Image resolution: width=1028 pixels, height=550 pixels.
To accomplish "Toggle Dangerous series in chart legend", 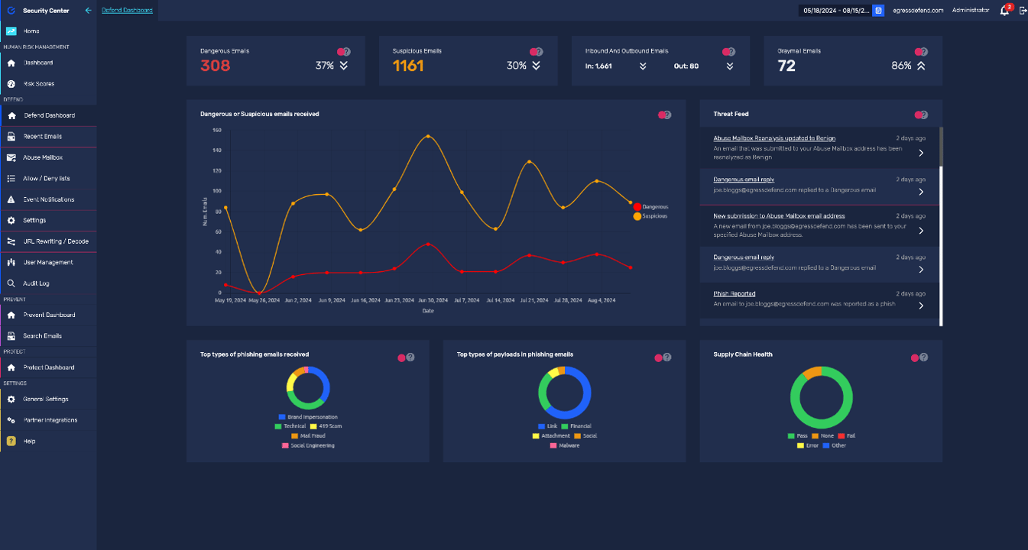I will click(x=651, y=207).
